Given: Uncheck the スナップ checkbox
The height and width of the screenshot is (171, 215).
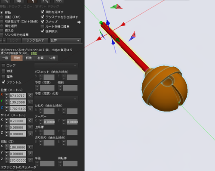Looking at the screenshot, I should coord(42,22).
